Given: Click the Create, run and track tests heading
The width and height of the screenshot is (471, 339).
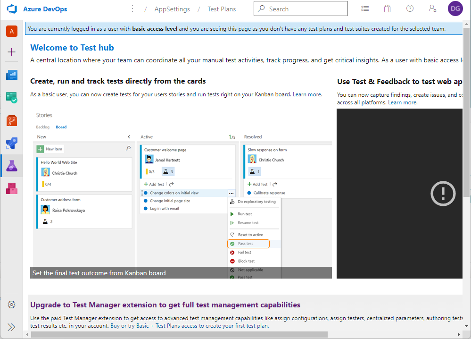Looking at the screenshot, I should coord(118,81).
